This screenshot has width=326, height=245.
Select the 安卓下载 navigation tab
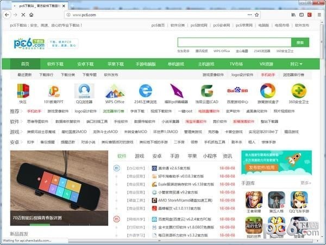pos(85,64)
